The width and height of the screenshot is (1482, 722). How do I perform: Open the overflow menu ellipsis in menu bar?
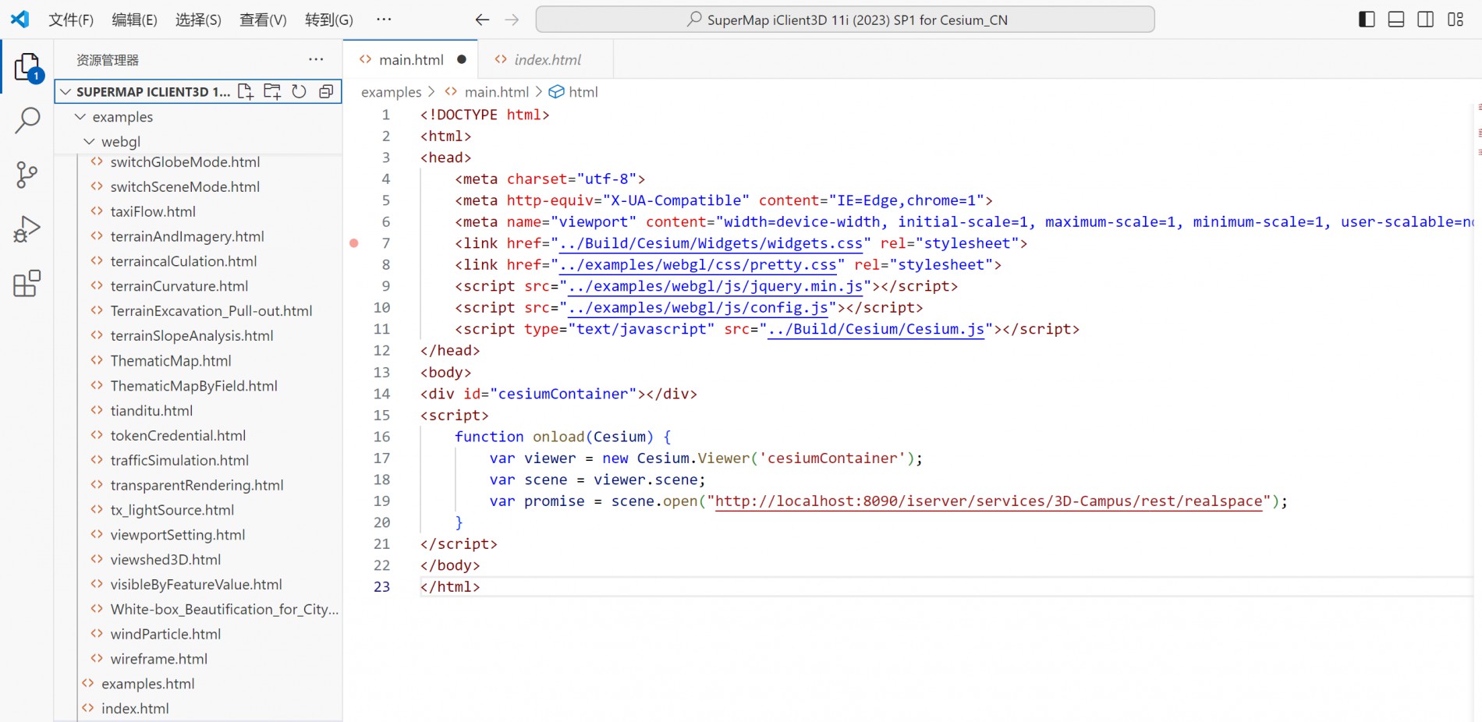pyautogui.click(x=384, y=19)
